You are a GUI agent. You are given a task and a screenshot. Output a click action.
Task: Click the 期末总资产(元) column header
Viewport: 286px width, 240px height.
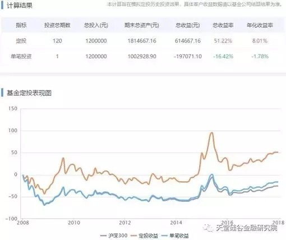pyautogui.click(x=142, y=25)
